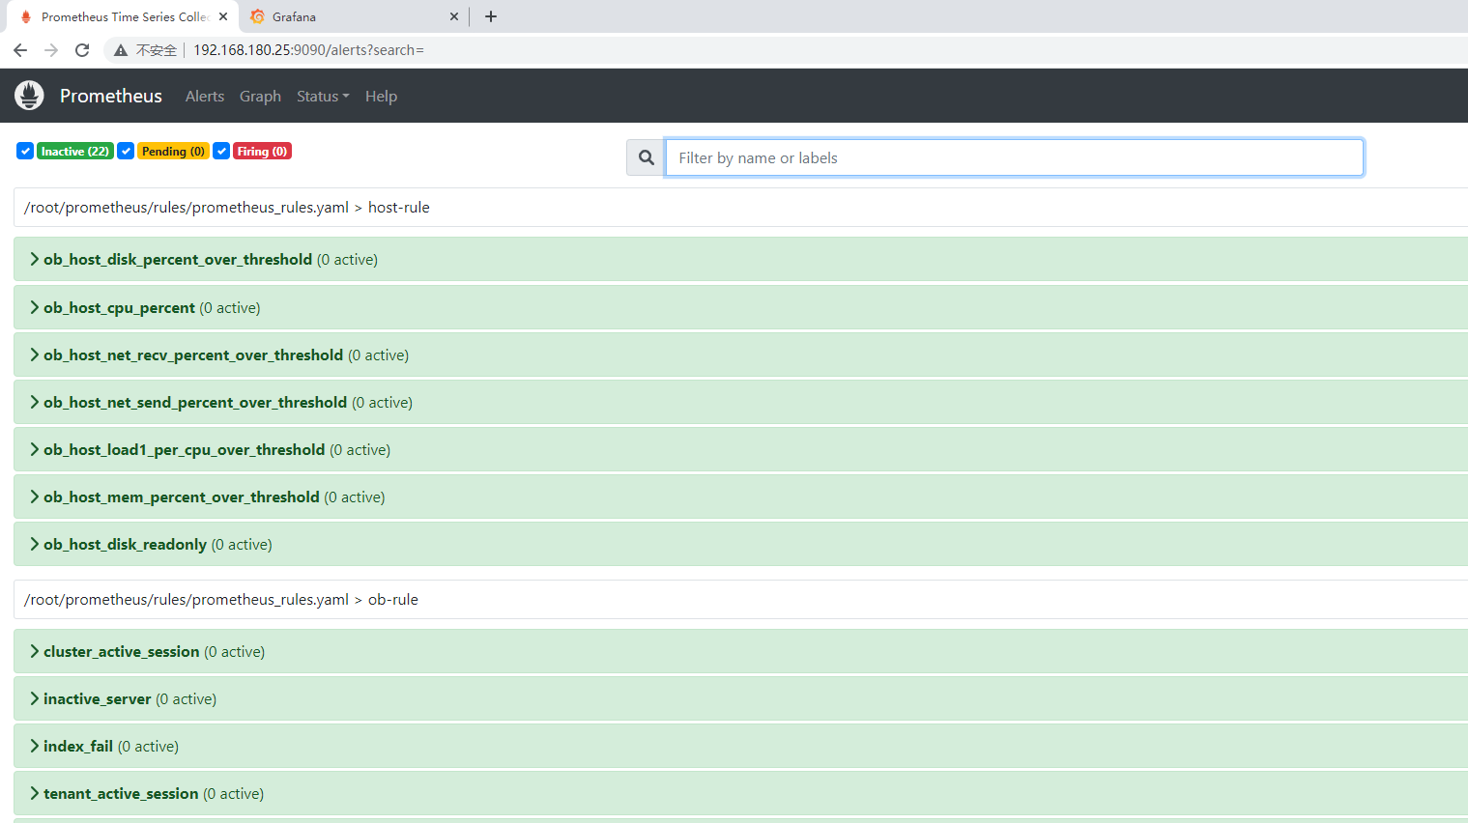
Task: Click the browser address bar URL
Action: pos(308,50)
